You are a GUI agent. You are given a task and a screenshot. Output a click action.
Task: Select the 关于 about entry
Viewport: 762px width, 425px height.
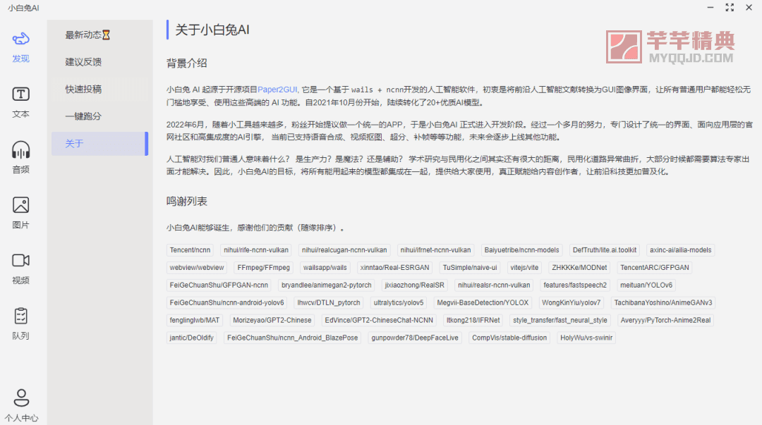[99, 144]
